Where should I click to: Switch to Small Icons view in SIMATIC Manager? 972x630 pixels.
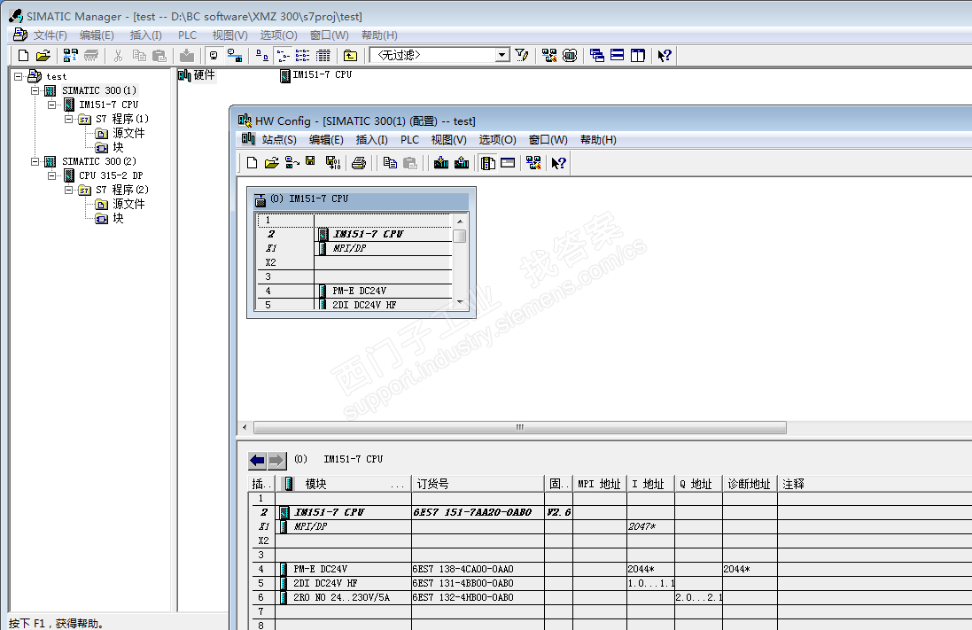pos(283,56)
